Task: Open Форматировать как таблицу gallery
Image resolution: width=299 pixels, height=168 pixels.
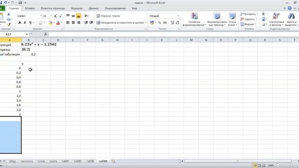Action: pos(217,20)
